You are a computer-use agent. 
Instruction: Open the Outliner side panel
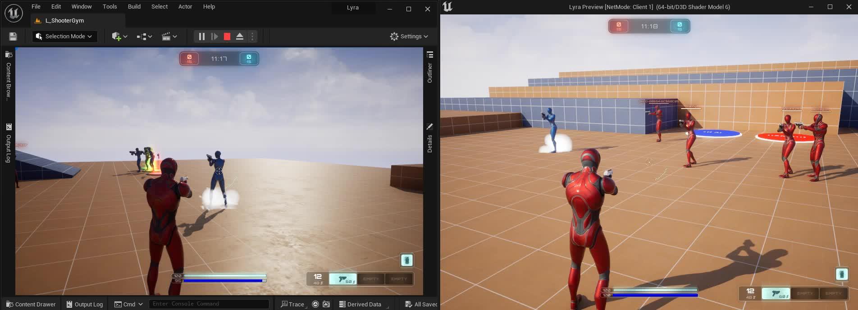pyautogui.click(x=430, y=67)
